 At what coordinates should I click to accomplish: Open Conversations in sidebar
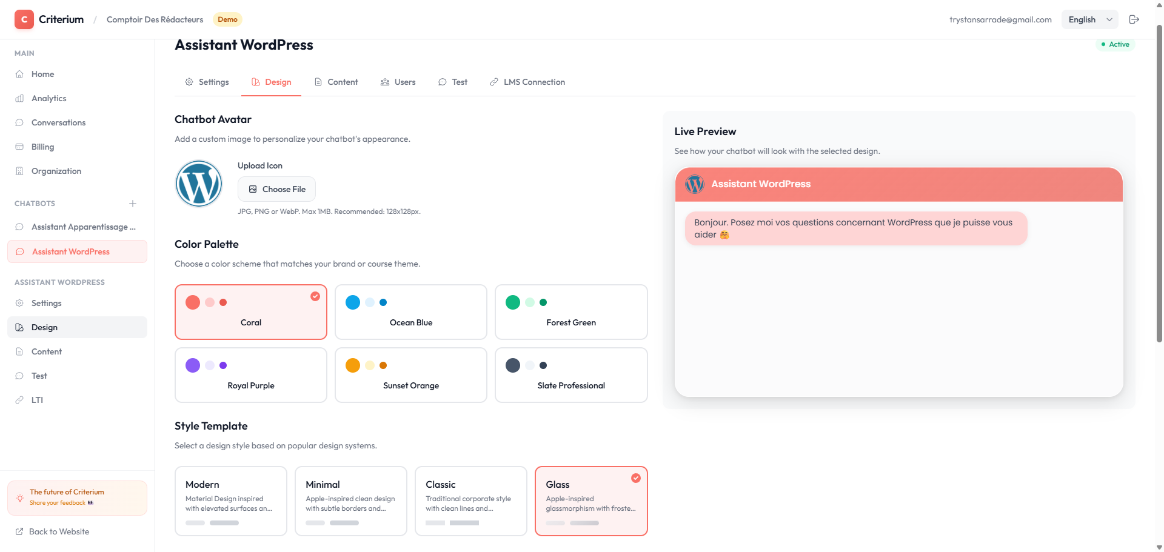[x=58, y=122]
